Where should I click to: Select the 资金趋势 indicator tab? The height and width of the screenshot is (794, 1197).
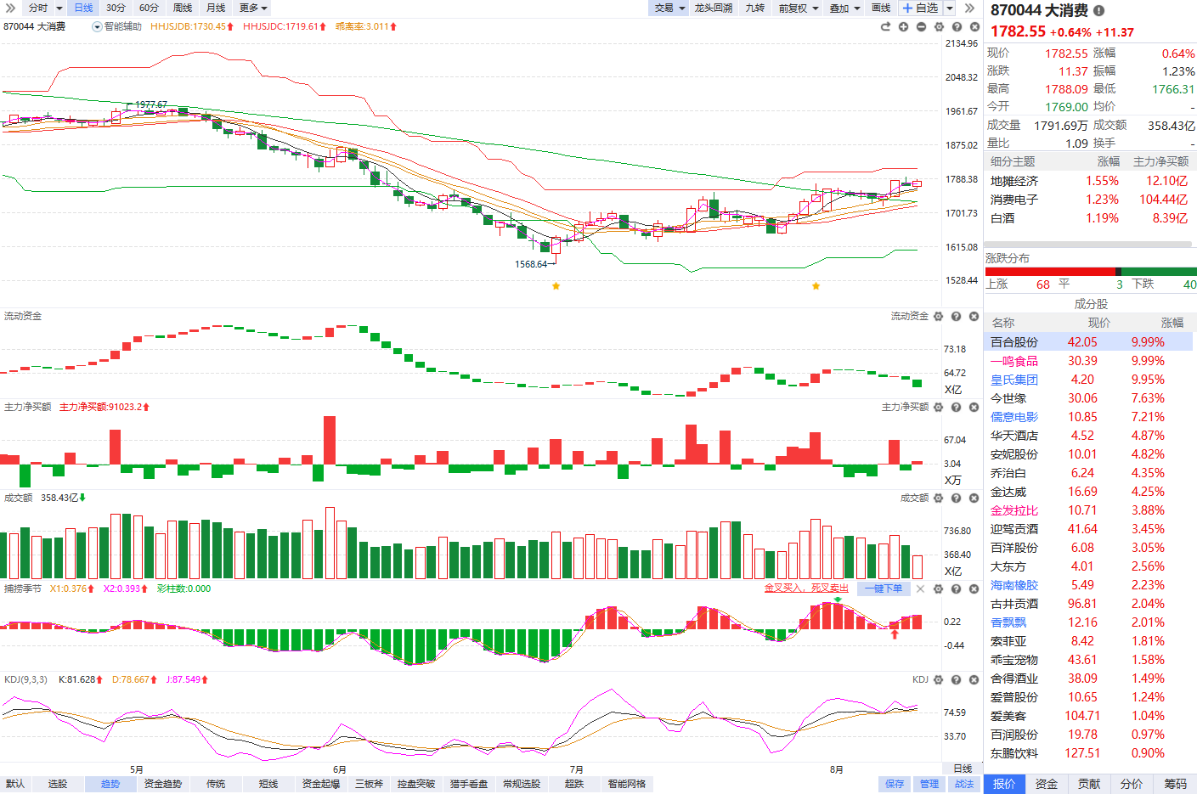pyautogui.click(x=163, y=784)
